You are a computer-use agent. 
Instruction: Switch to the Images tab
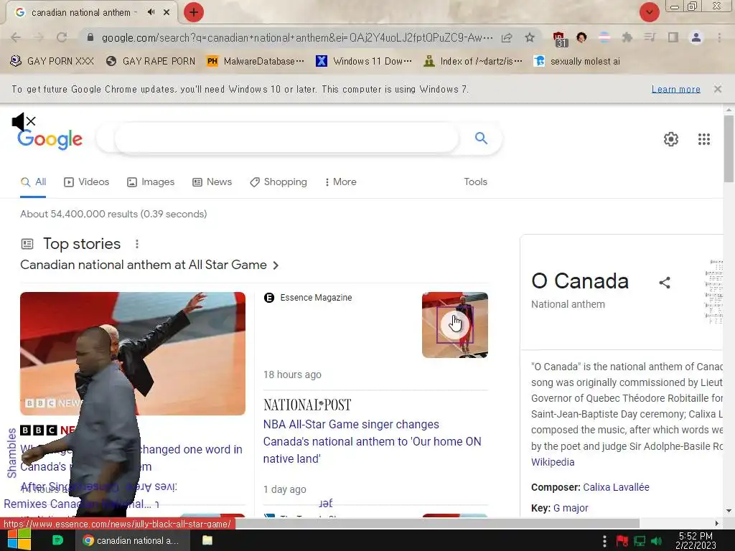tap(151, 182)
